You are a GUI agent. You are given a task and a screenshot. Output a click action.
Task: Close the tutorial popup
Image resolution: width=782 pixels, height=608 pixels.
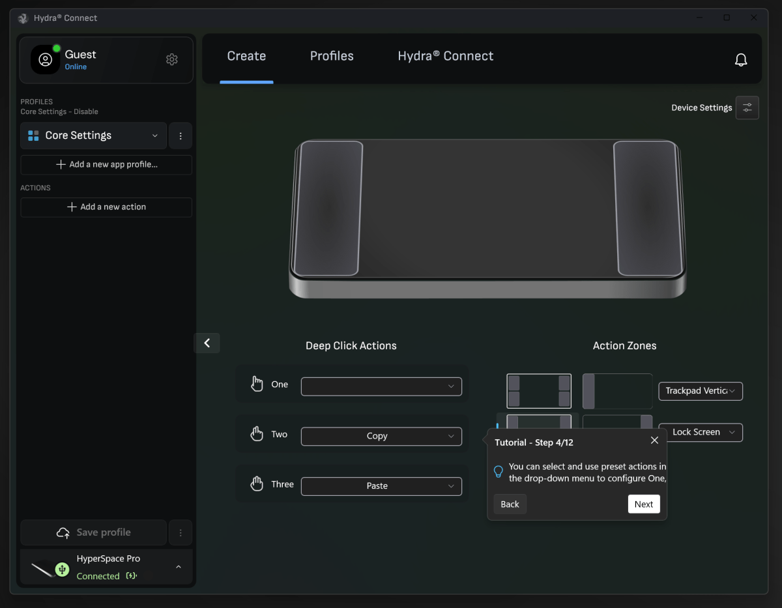coord(654,441)
